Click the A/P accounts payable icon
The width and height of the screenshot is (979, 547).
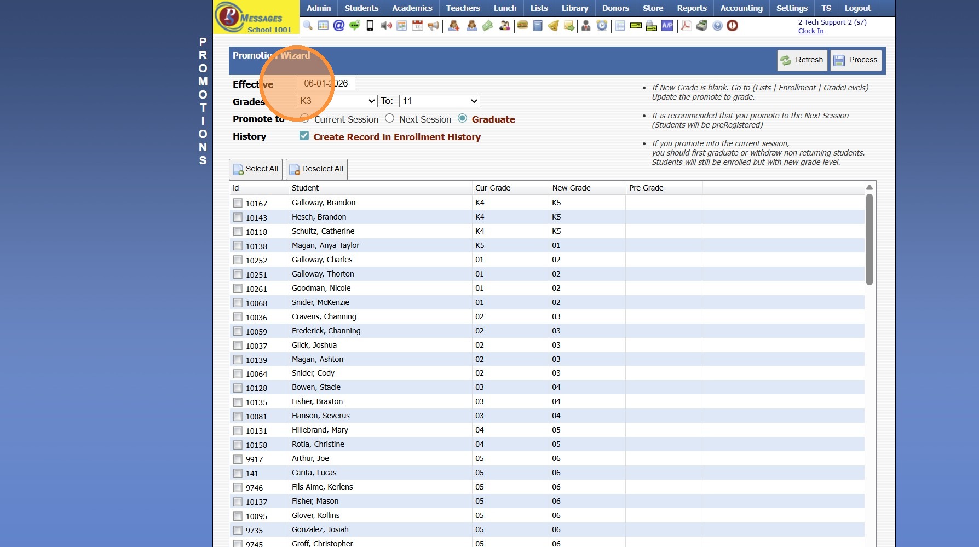[667, 25]
